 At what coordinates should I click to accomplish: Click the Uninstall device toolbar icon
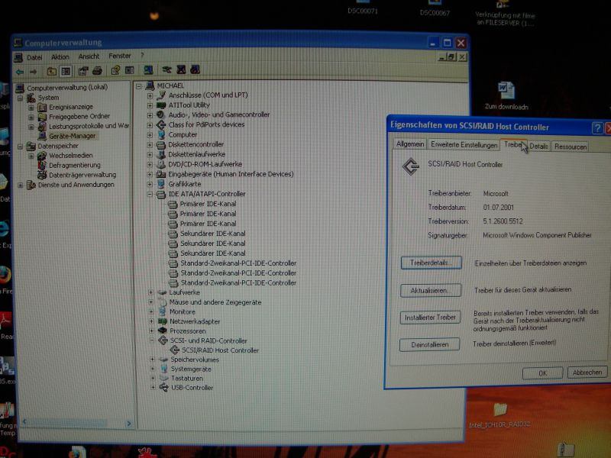pos(181,69)
